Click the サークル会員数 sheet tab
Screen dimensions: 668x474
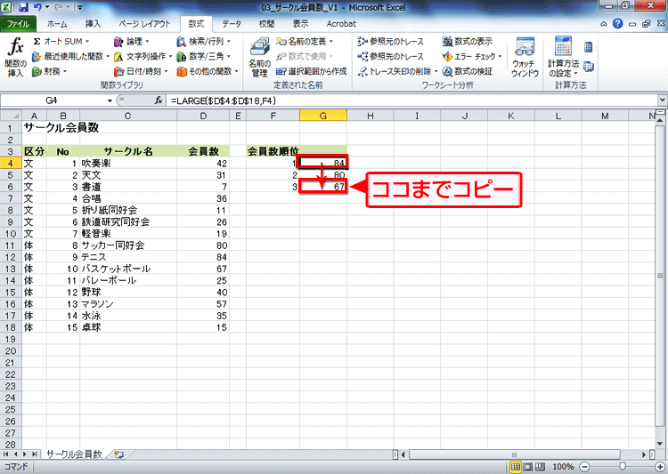(x=74, y=454)
